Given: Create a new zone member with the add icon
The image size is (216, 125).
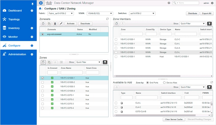Looking at the screenshot, I should (117, 23).
